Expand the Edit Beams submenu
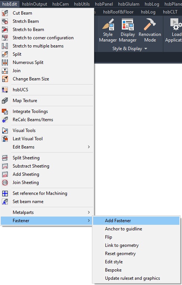Image resolution: width=182 pixels, height=285 pixels. [47, 147]
